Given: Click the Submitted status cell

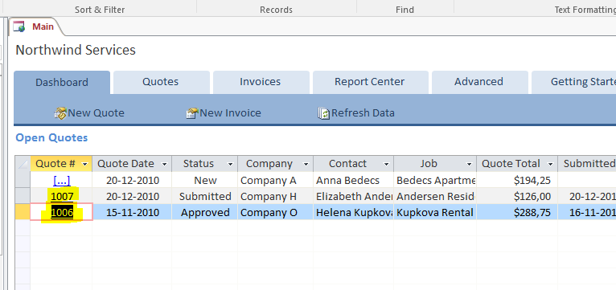Looking at the screenshot, I should 205,196.
